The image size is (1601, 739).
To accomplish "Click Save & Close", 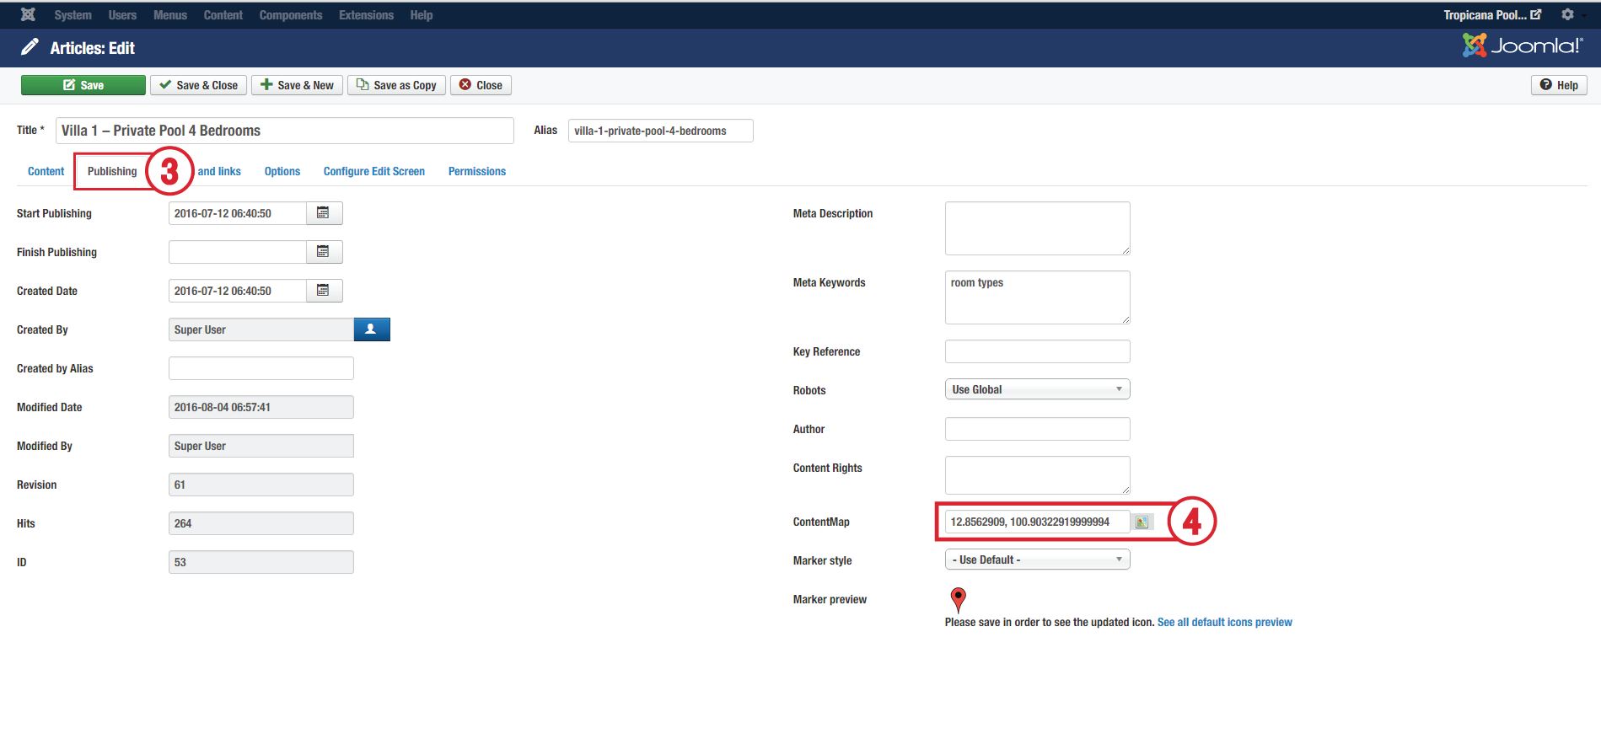I will [x=199, y=85].
